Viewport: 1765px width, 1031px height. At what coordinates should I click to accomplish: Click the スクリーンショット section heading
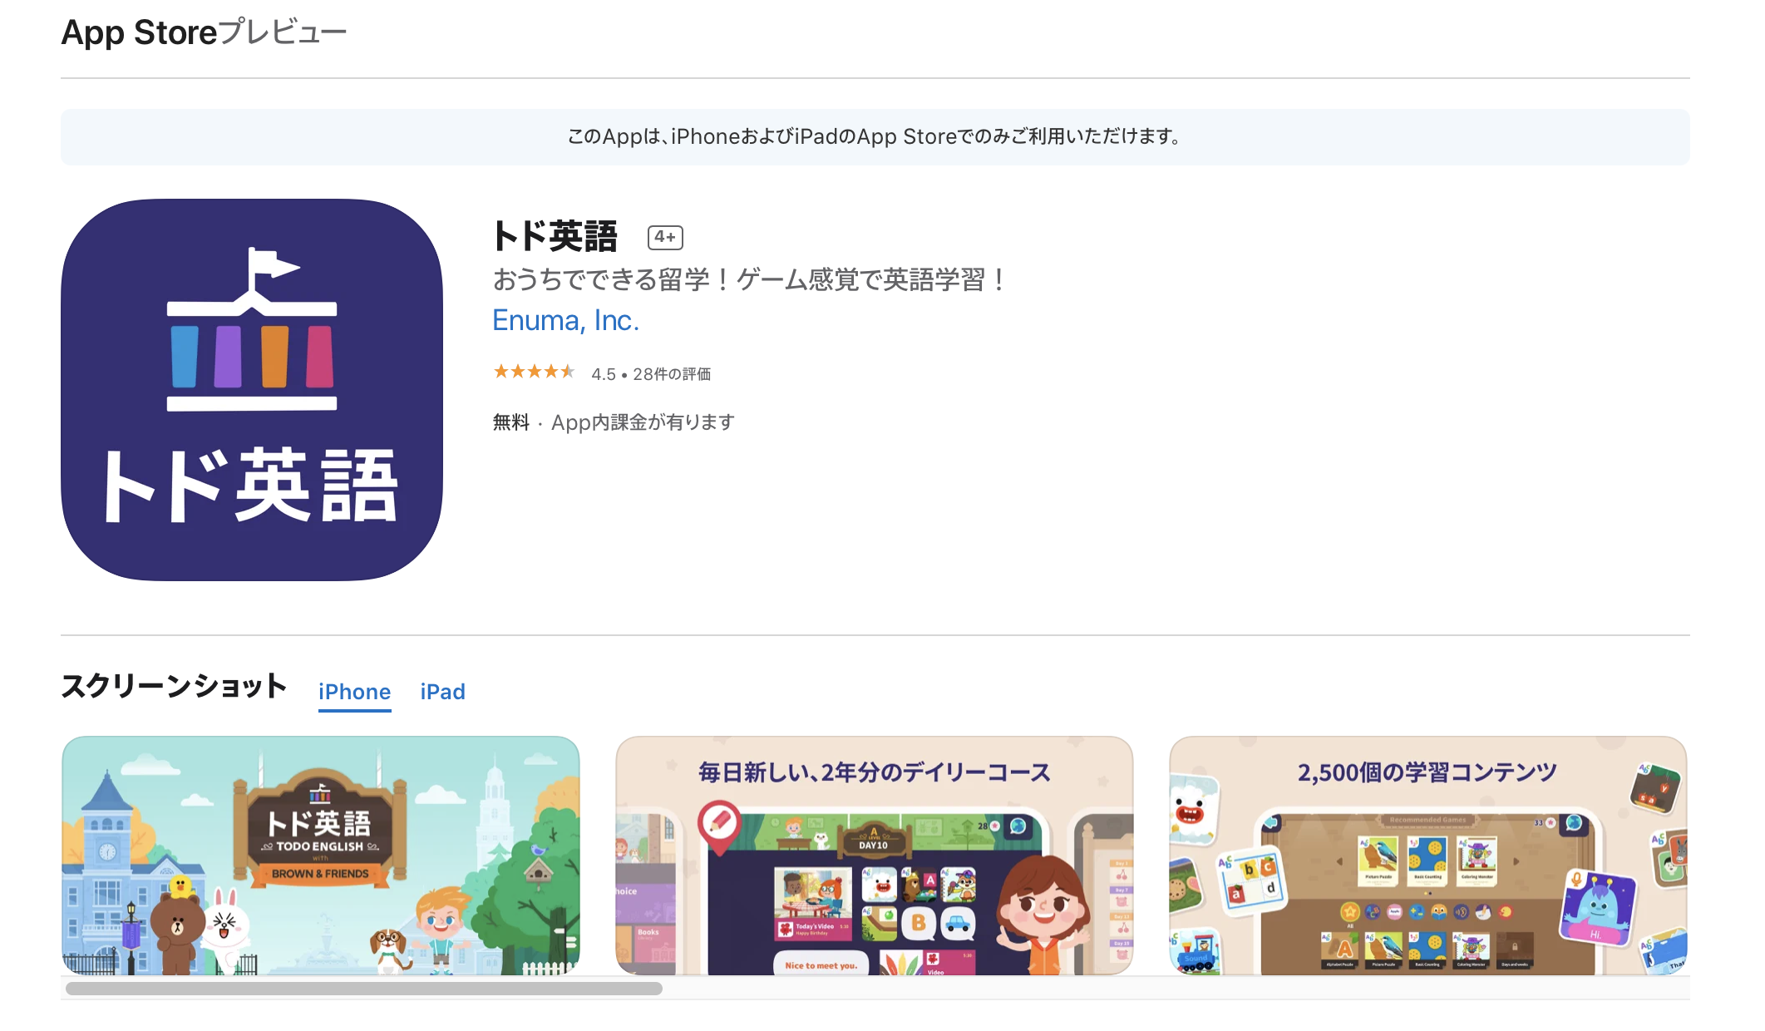tap(174, 687)
